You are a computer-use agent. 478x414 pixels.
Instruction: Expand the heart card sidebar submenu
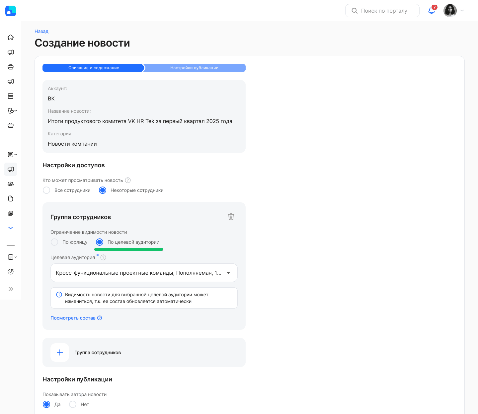tap(12, 111)
